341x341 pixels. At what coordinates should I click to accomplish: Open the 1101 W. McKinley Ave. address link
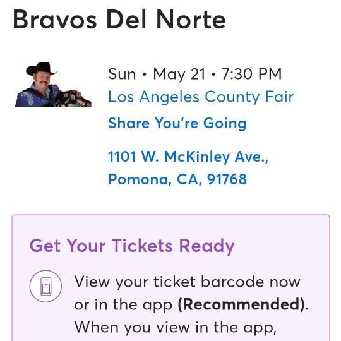[x=188, y=157]
